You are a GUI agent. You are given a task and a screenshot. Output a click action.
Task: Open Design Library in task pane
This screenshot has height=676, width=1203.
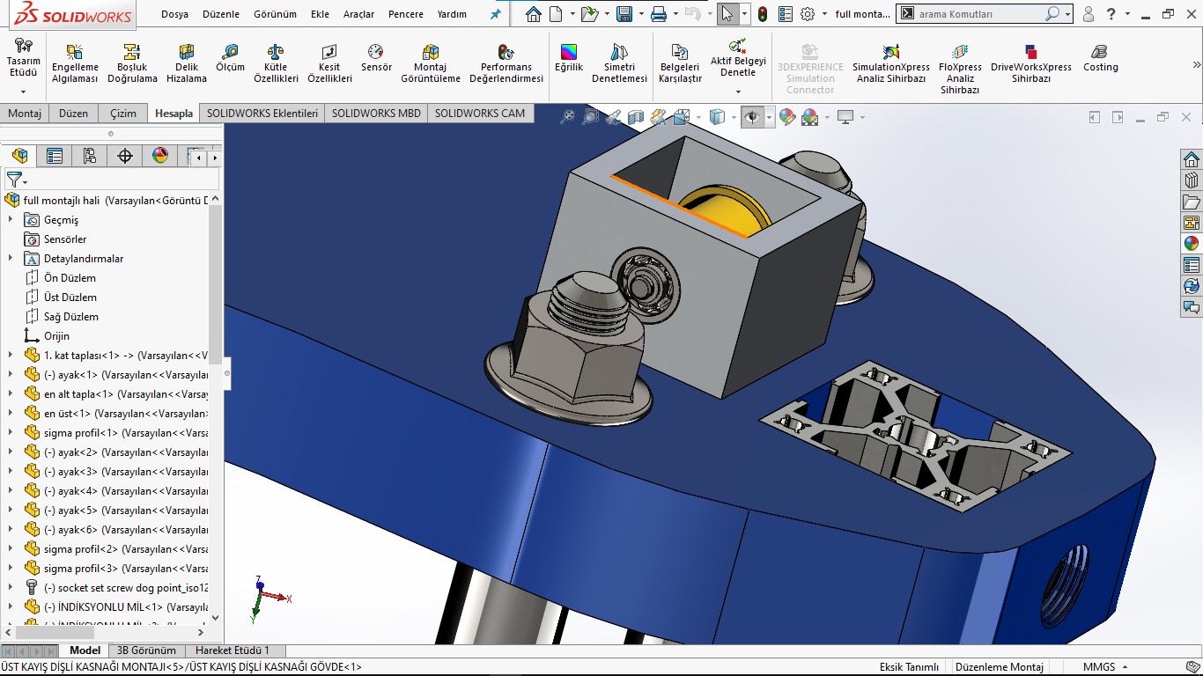[1192, 181]
